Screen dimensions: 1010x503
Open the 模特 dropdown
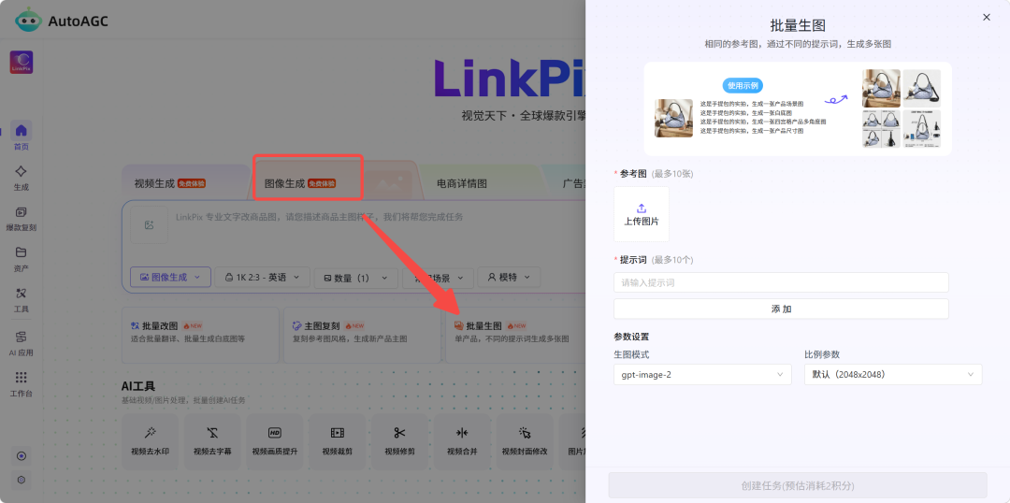508,278
